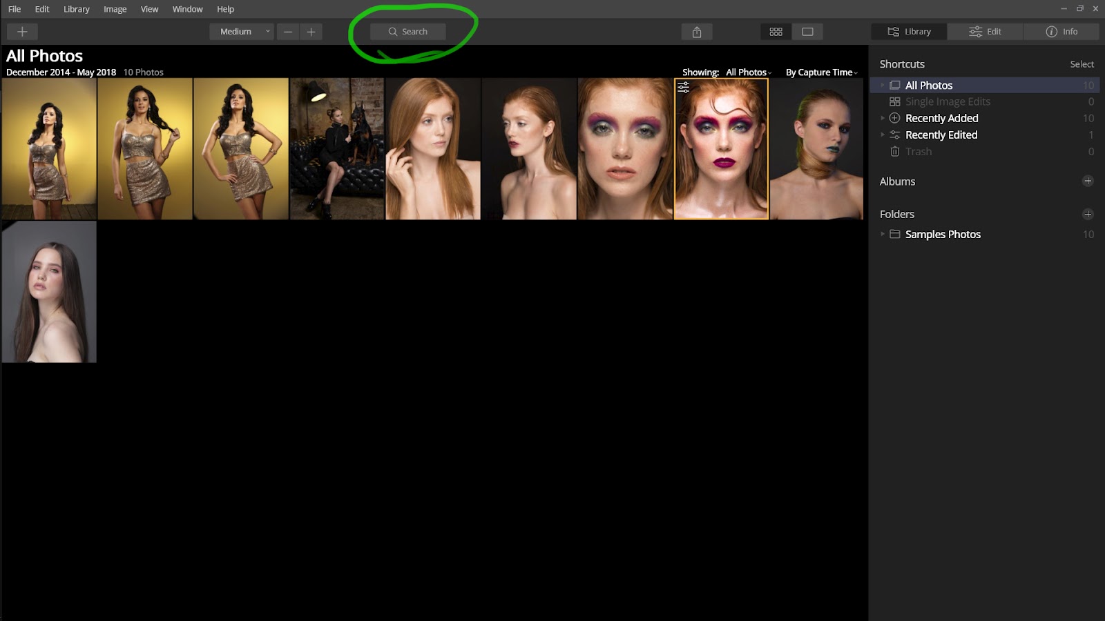Minimize the application window
Screen dimensions: 1105x621
coord(1064,9)
